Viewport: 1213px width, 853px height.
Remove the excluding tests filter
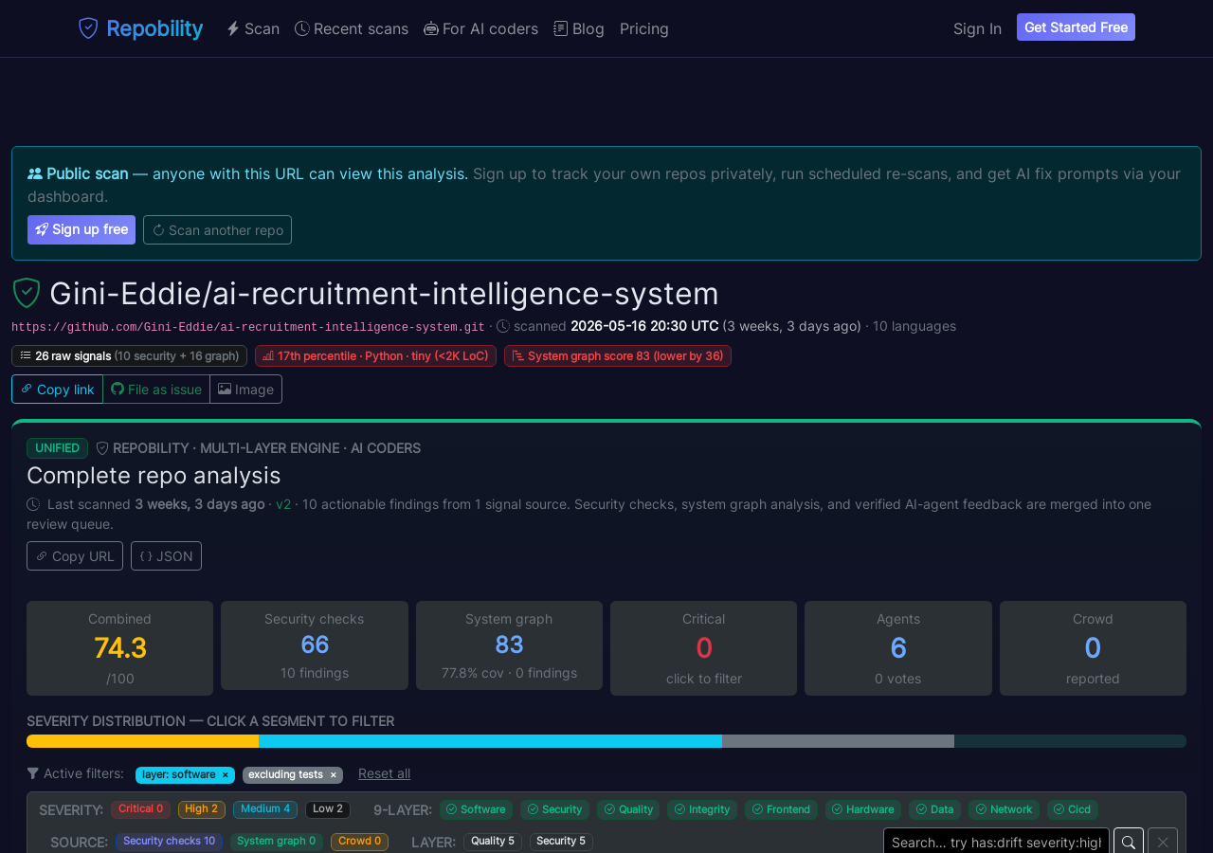pyautogui.click(x=333, y=775)
